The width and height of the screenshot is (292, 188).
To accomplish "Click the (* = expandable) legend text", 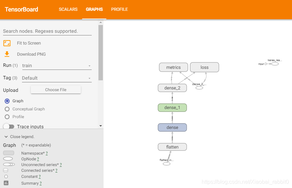I will tap(36, 145).
